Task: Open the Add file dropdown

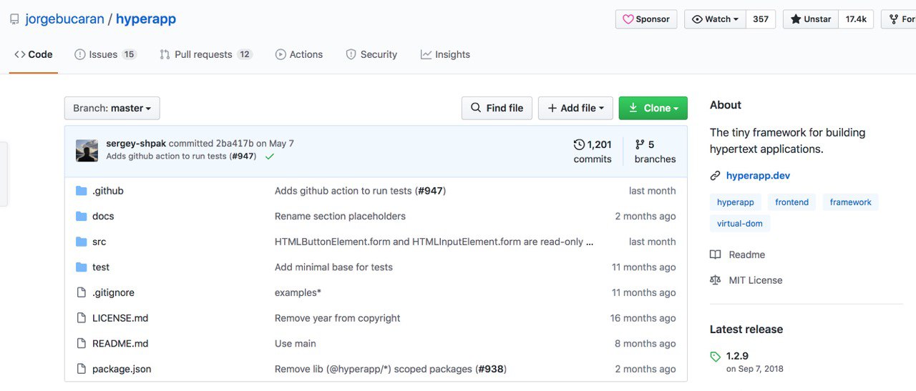Action: pyautogui.click(x=575, y=108)
